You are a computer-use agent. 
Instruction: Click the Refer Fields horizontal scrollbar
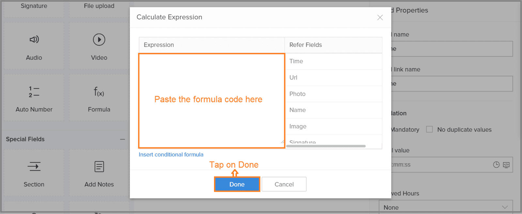[x=326, y=146]
